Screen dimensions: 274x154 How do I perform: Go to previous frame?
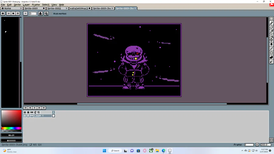point(30,108)
